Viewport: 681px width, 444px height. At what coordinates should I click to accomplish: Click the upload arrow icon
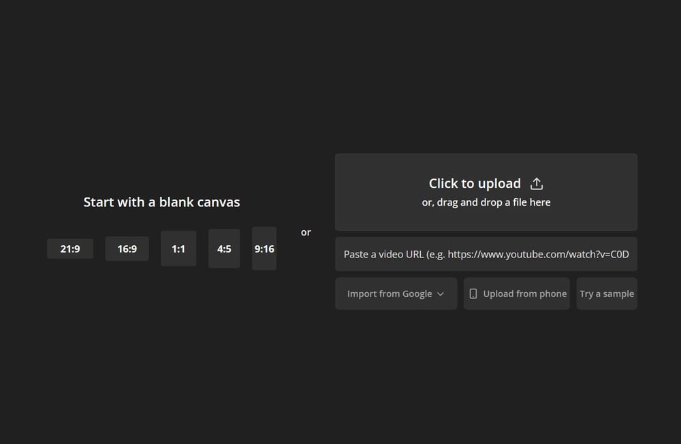536,183
